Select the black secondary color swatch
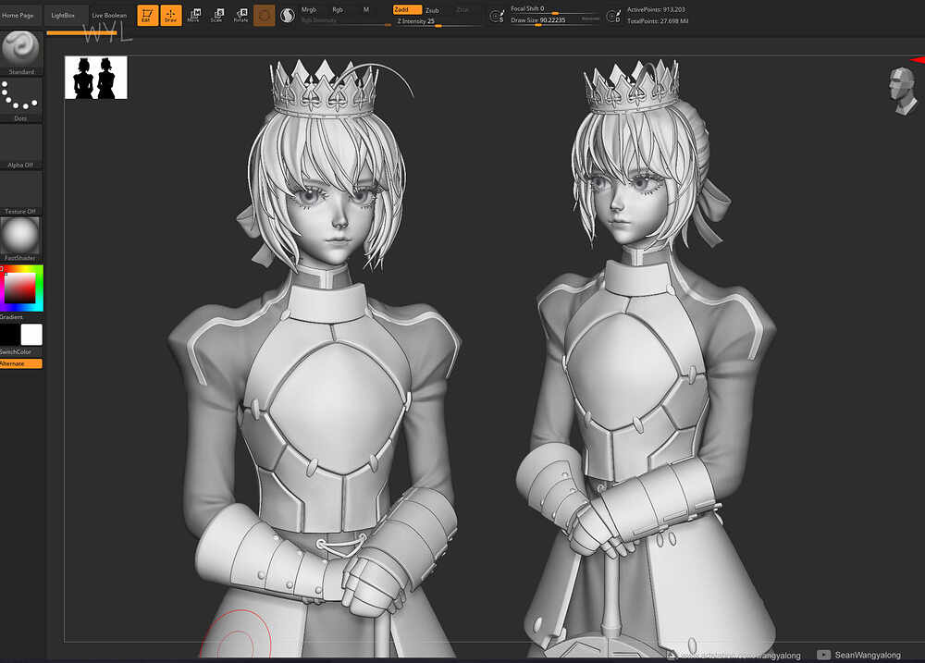The image size is (925, 663). 9,335
